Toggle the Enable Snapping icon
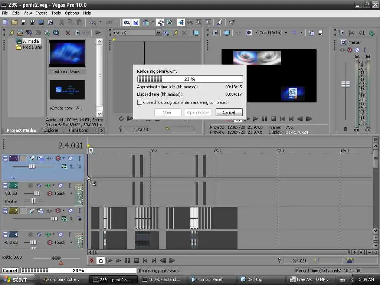 pos(127,23)
